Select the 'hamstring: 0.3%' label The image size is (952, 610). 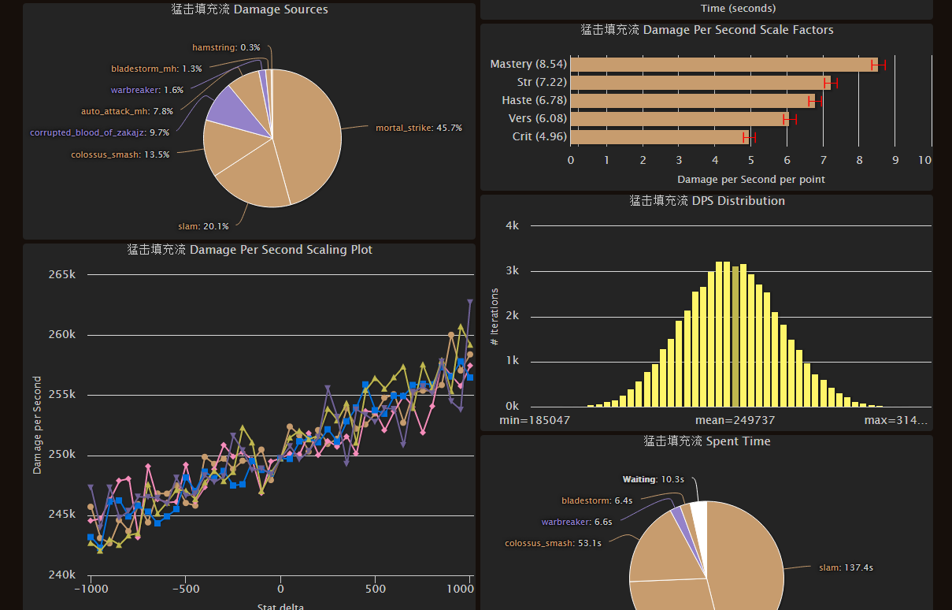pyautogui.click(x=226, y=47)
